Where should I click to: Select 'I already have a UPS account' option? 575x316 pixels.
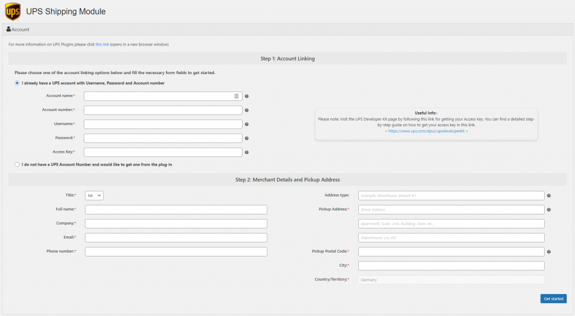pos(17,83)
